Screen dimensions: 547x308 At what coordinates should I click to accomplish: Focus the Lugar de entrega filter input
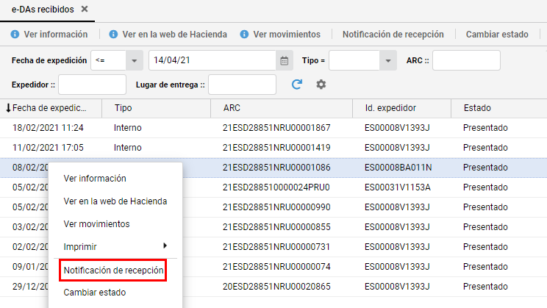242,85
